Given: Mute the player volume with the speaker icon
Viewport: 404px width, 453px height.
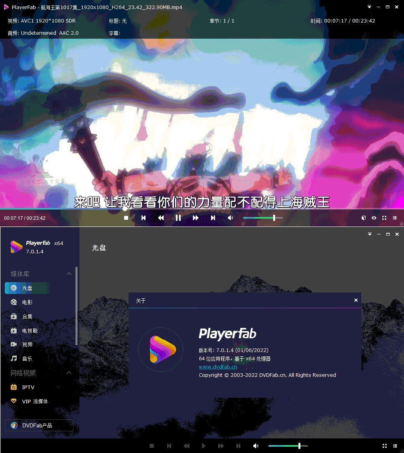Looking at the screenshot, I should 230,217.
